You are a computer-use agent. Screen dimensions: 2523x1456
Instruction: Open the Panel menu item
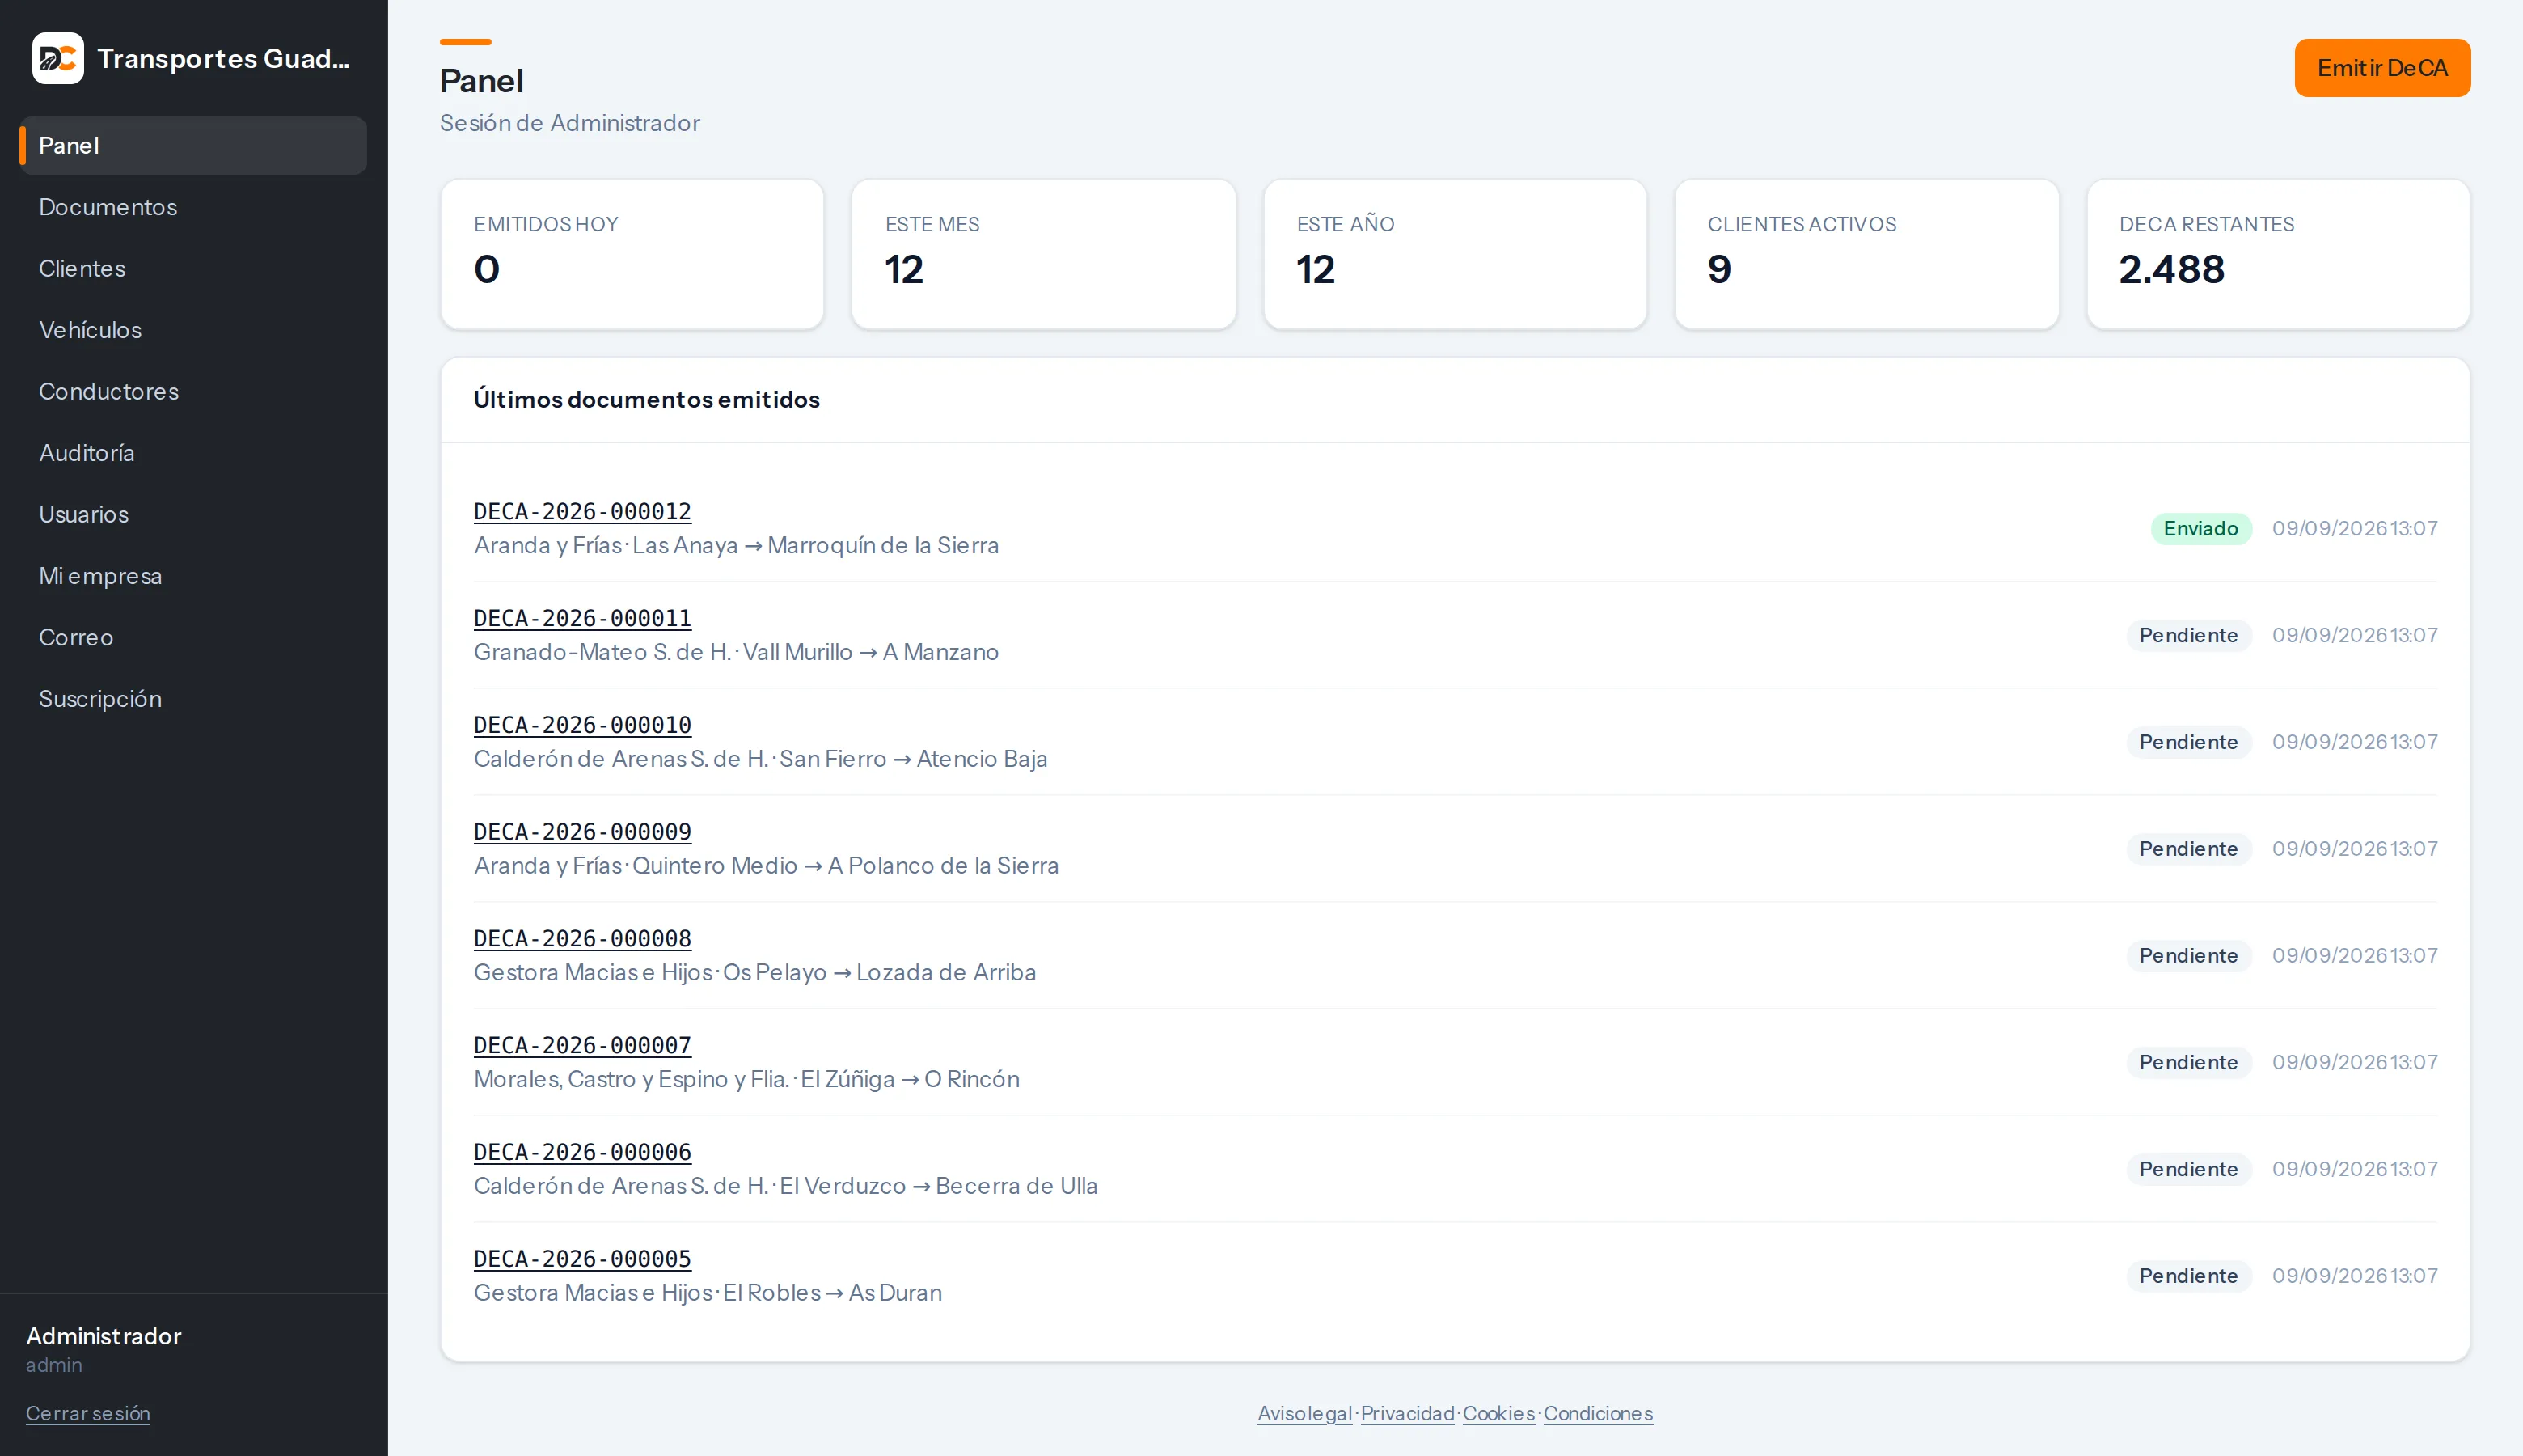193,145
